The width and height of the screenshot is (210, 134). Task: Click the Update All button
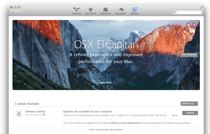[x=188, y=103]
